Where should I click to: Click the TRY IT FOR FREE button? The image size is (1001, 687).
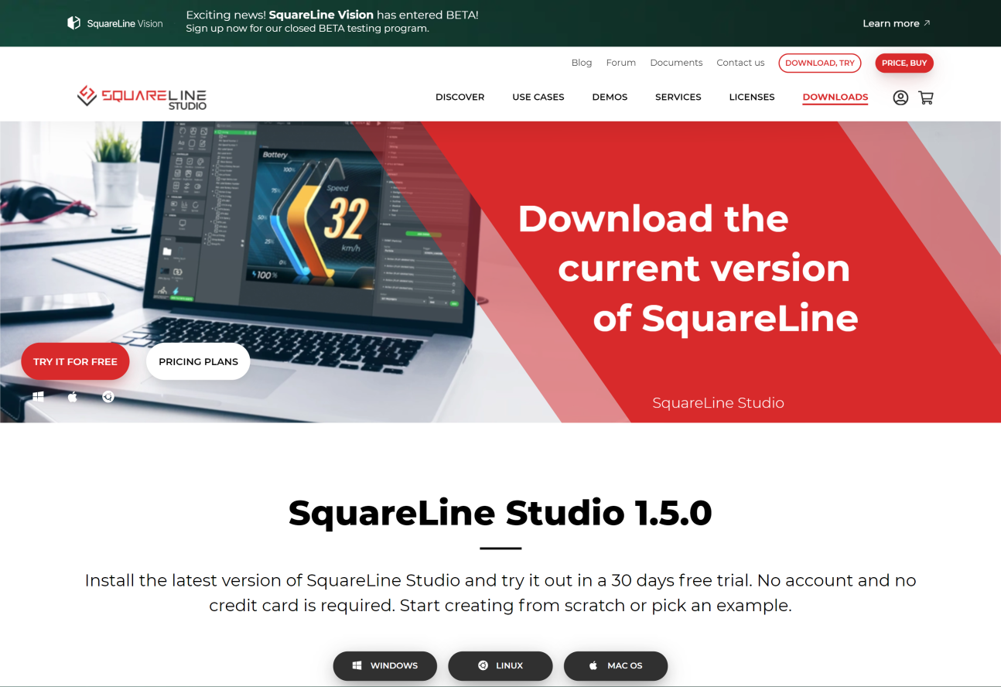(75, 361)
